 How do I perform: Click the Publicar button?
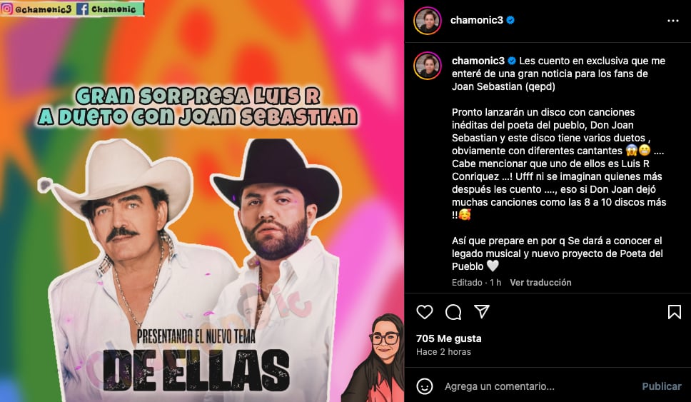click(x=662, y=386)
